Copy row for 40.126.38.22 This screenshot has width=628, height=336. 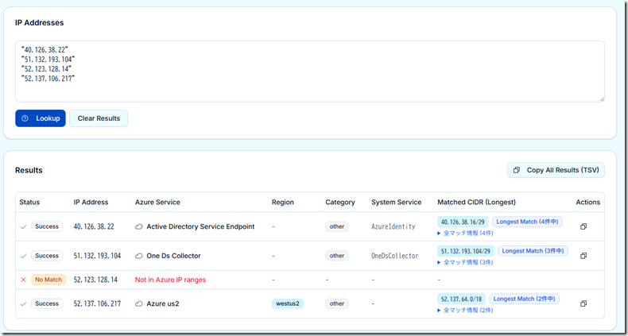(583, 226)
